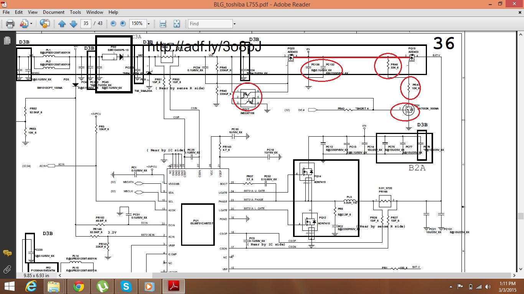
Task: Open the View menu
Action: (33, 12)
